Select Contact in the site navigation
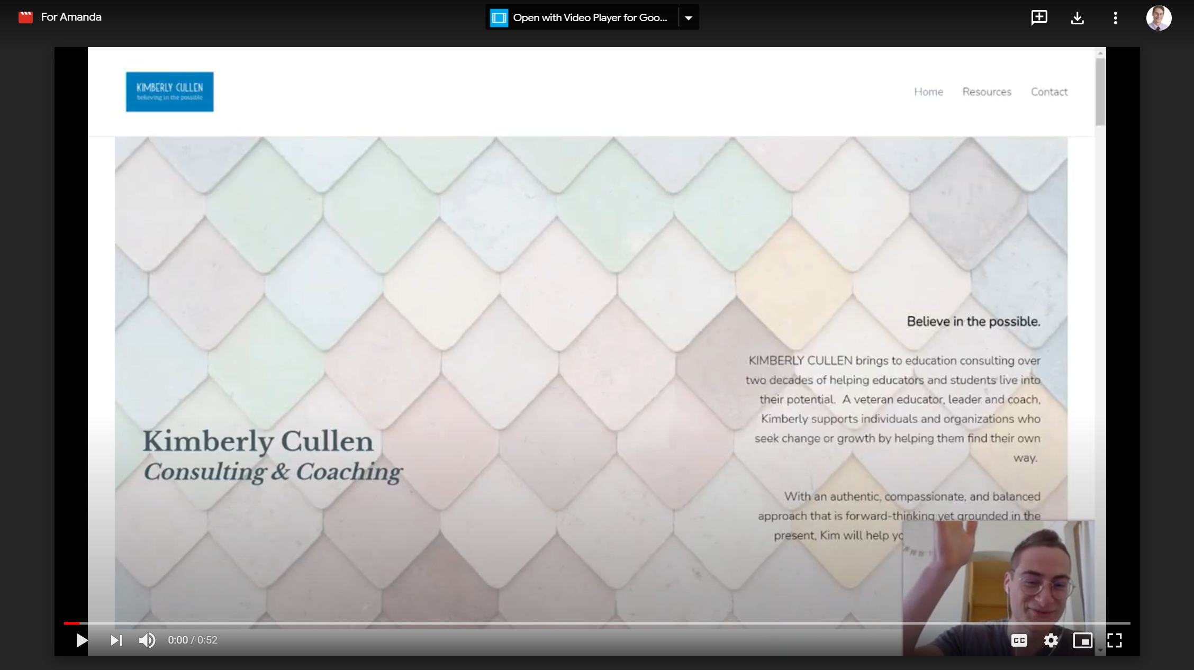The height and width of the screenshot is (670, 1194). click(1049, 92)
